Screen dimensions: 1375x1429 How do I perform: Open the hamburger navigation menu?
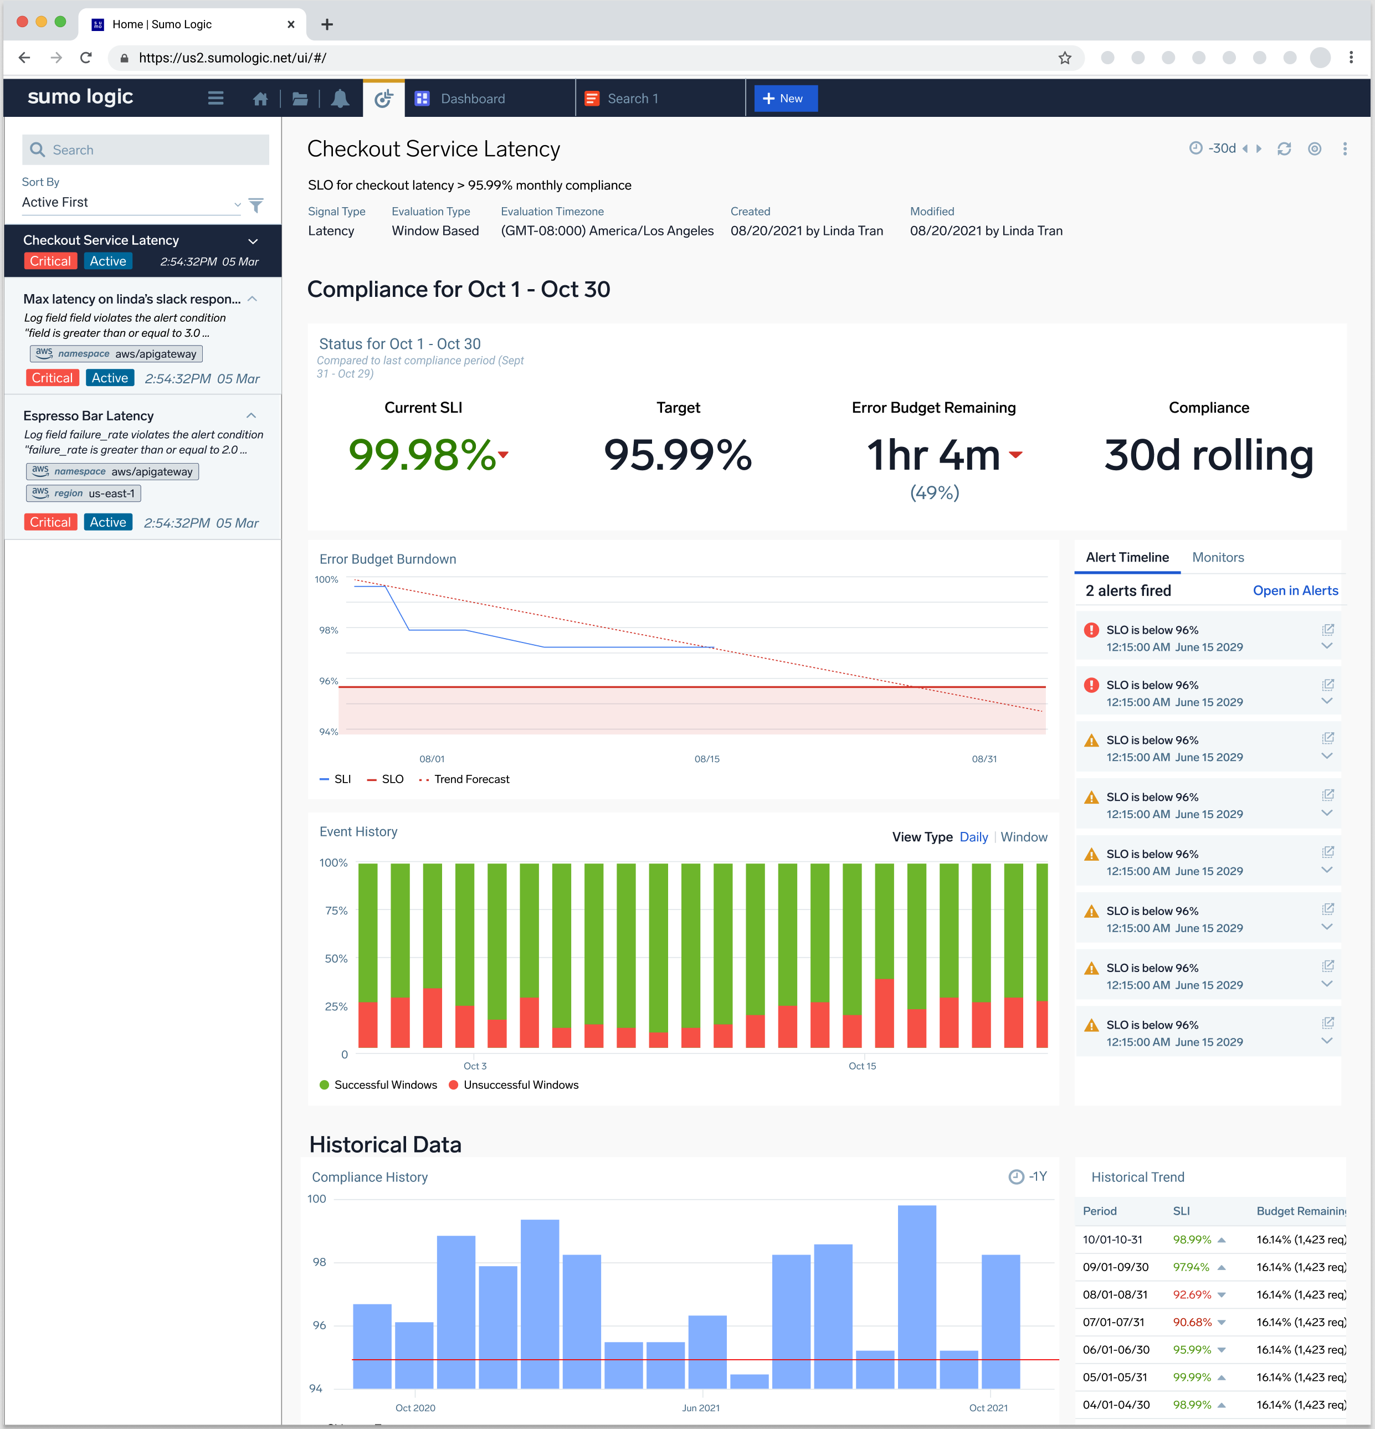point(215,97)
